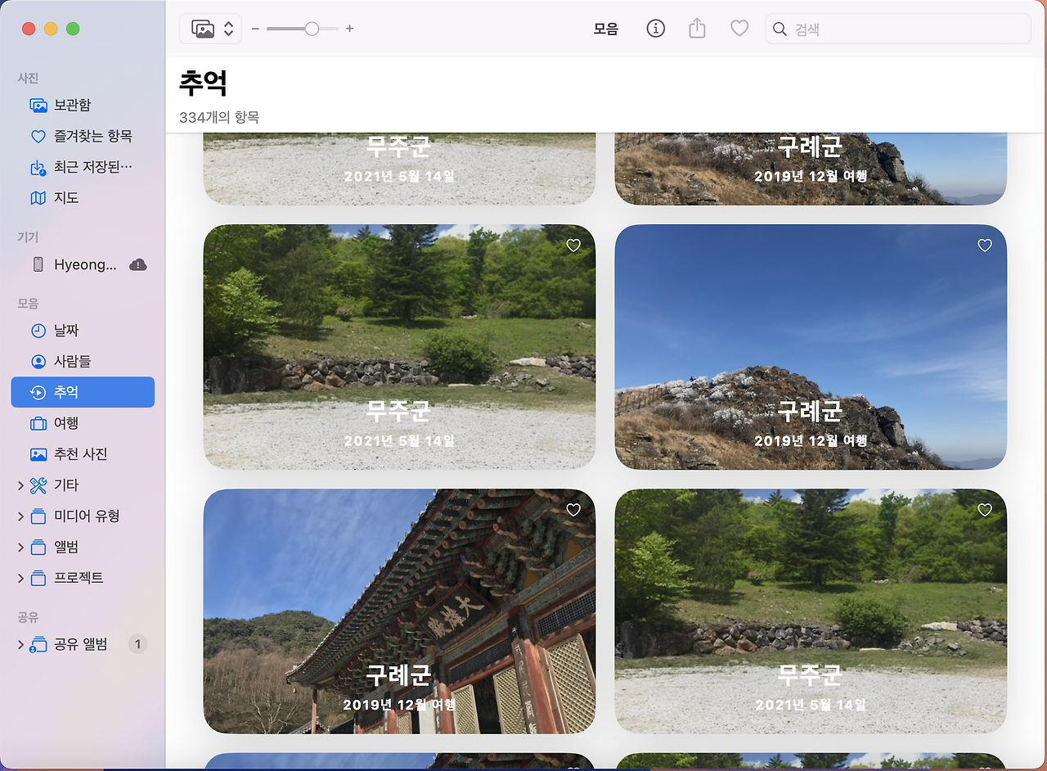Click the thumbnail zoom slider knob
The height and width of the screenshot is (771, 1047).
click(312, 29)
